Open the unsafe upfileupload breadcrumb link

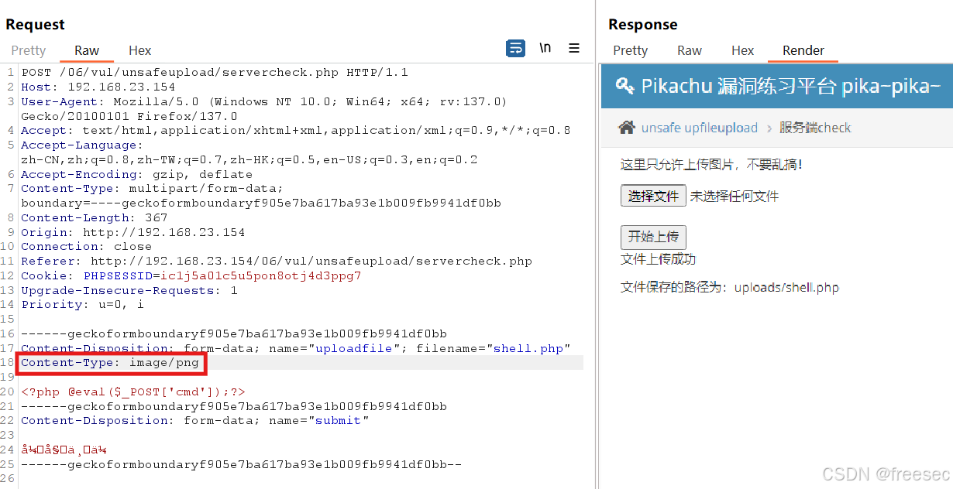(700, 128)
